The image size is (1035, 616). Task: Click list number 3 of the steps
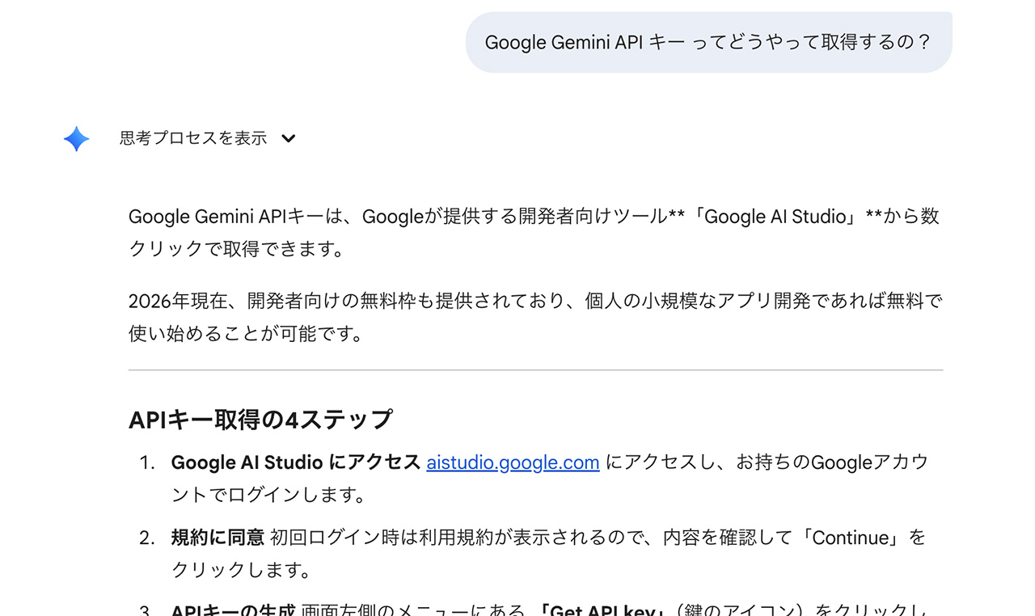[146, 610]
